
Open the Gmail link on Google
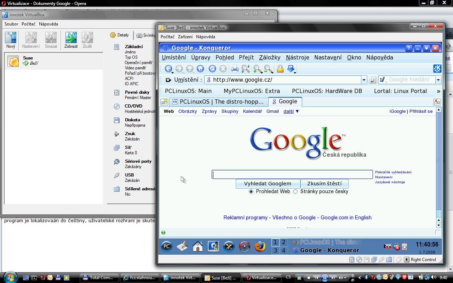point(273,111)
